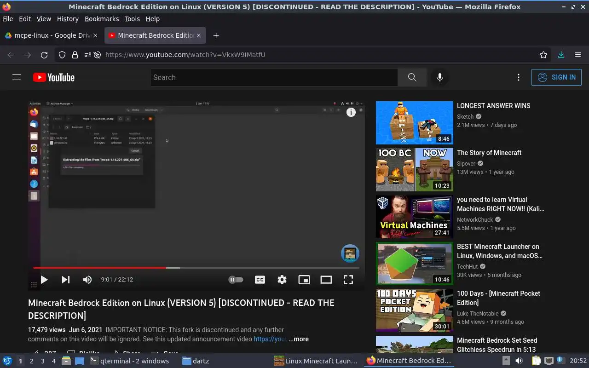The width and height of the screenshot is (589, 368).
Task: Go back one page
Action: point(11,55)
